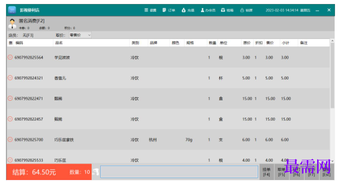Select the code cell 6907992825564
The height and width of the screenshot is (182, 340).
pos(29,57)
